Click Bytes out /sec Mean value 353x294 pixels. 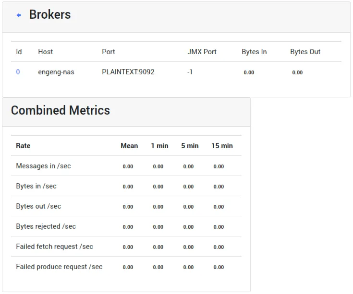128,207
